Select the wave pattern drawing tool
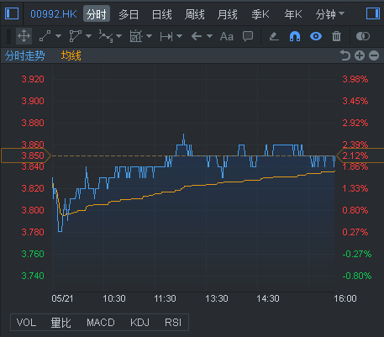The height and width of the screenshot is (337, 384). (106, 36)
